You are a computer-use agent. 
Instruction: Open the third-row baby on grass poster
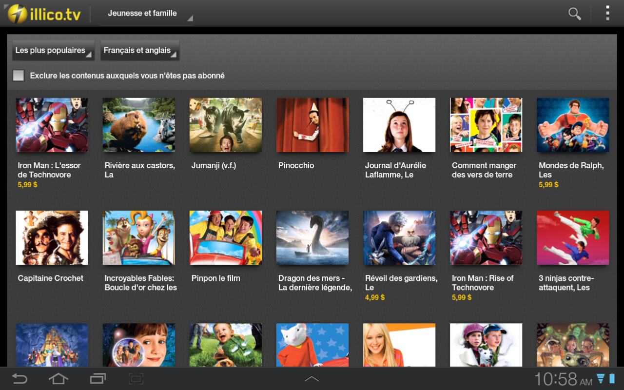pos(226,345)
